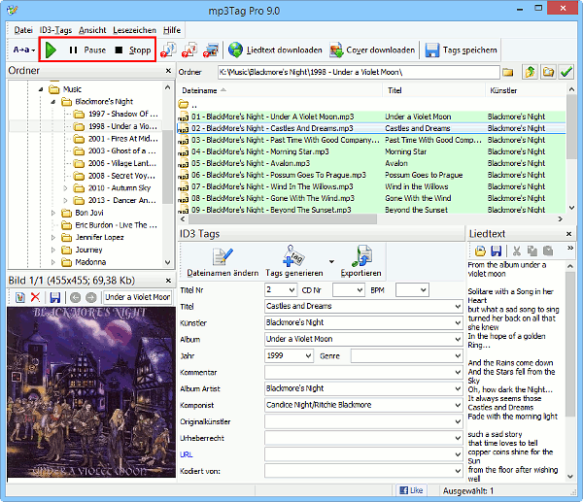Sort by Dateiname column header
This screenshot has width=583, height=502.
coord(280,90)
